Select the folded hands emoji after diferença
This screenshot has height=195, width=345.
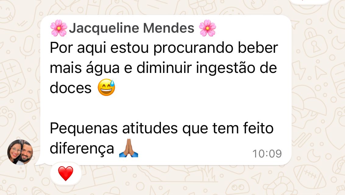[129, 148]
